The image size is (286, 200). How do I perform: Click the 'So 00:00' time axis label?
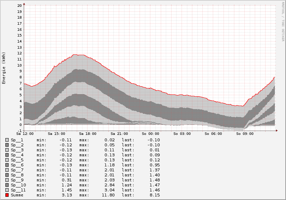(x=150, y=134)
